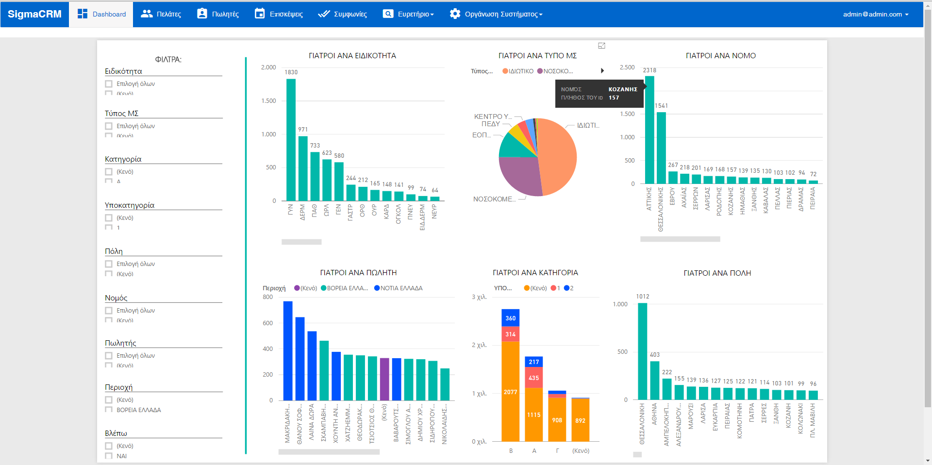Click ΝΟΤΙΑ ΕΛΛΑΔΑ blue legend marker

tap(377, 288)
